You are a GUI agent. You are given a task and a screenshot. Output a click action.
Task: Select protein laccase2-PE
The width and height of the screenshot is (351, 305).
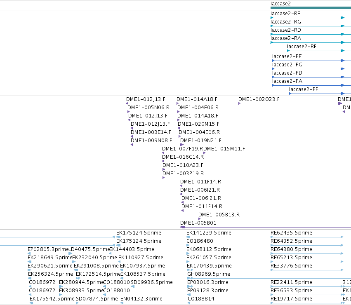click(287, 56)
